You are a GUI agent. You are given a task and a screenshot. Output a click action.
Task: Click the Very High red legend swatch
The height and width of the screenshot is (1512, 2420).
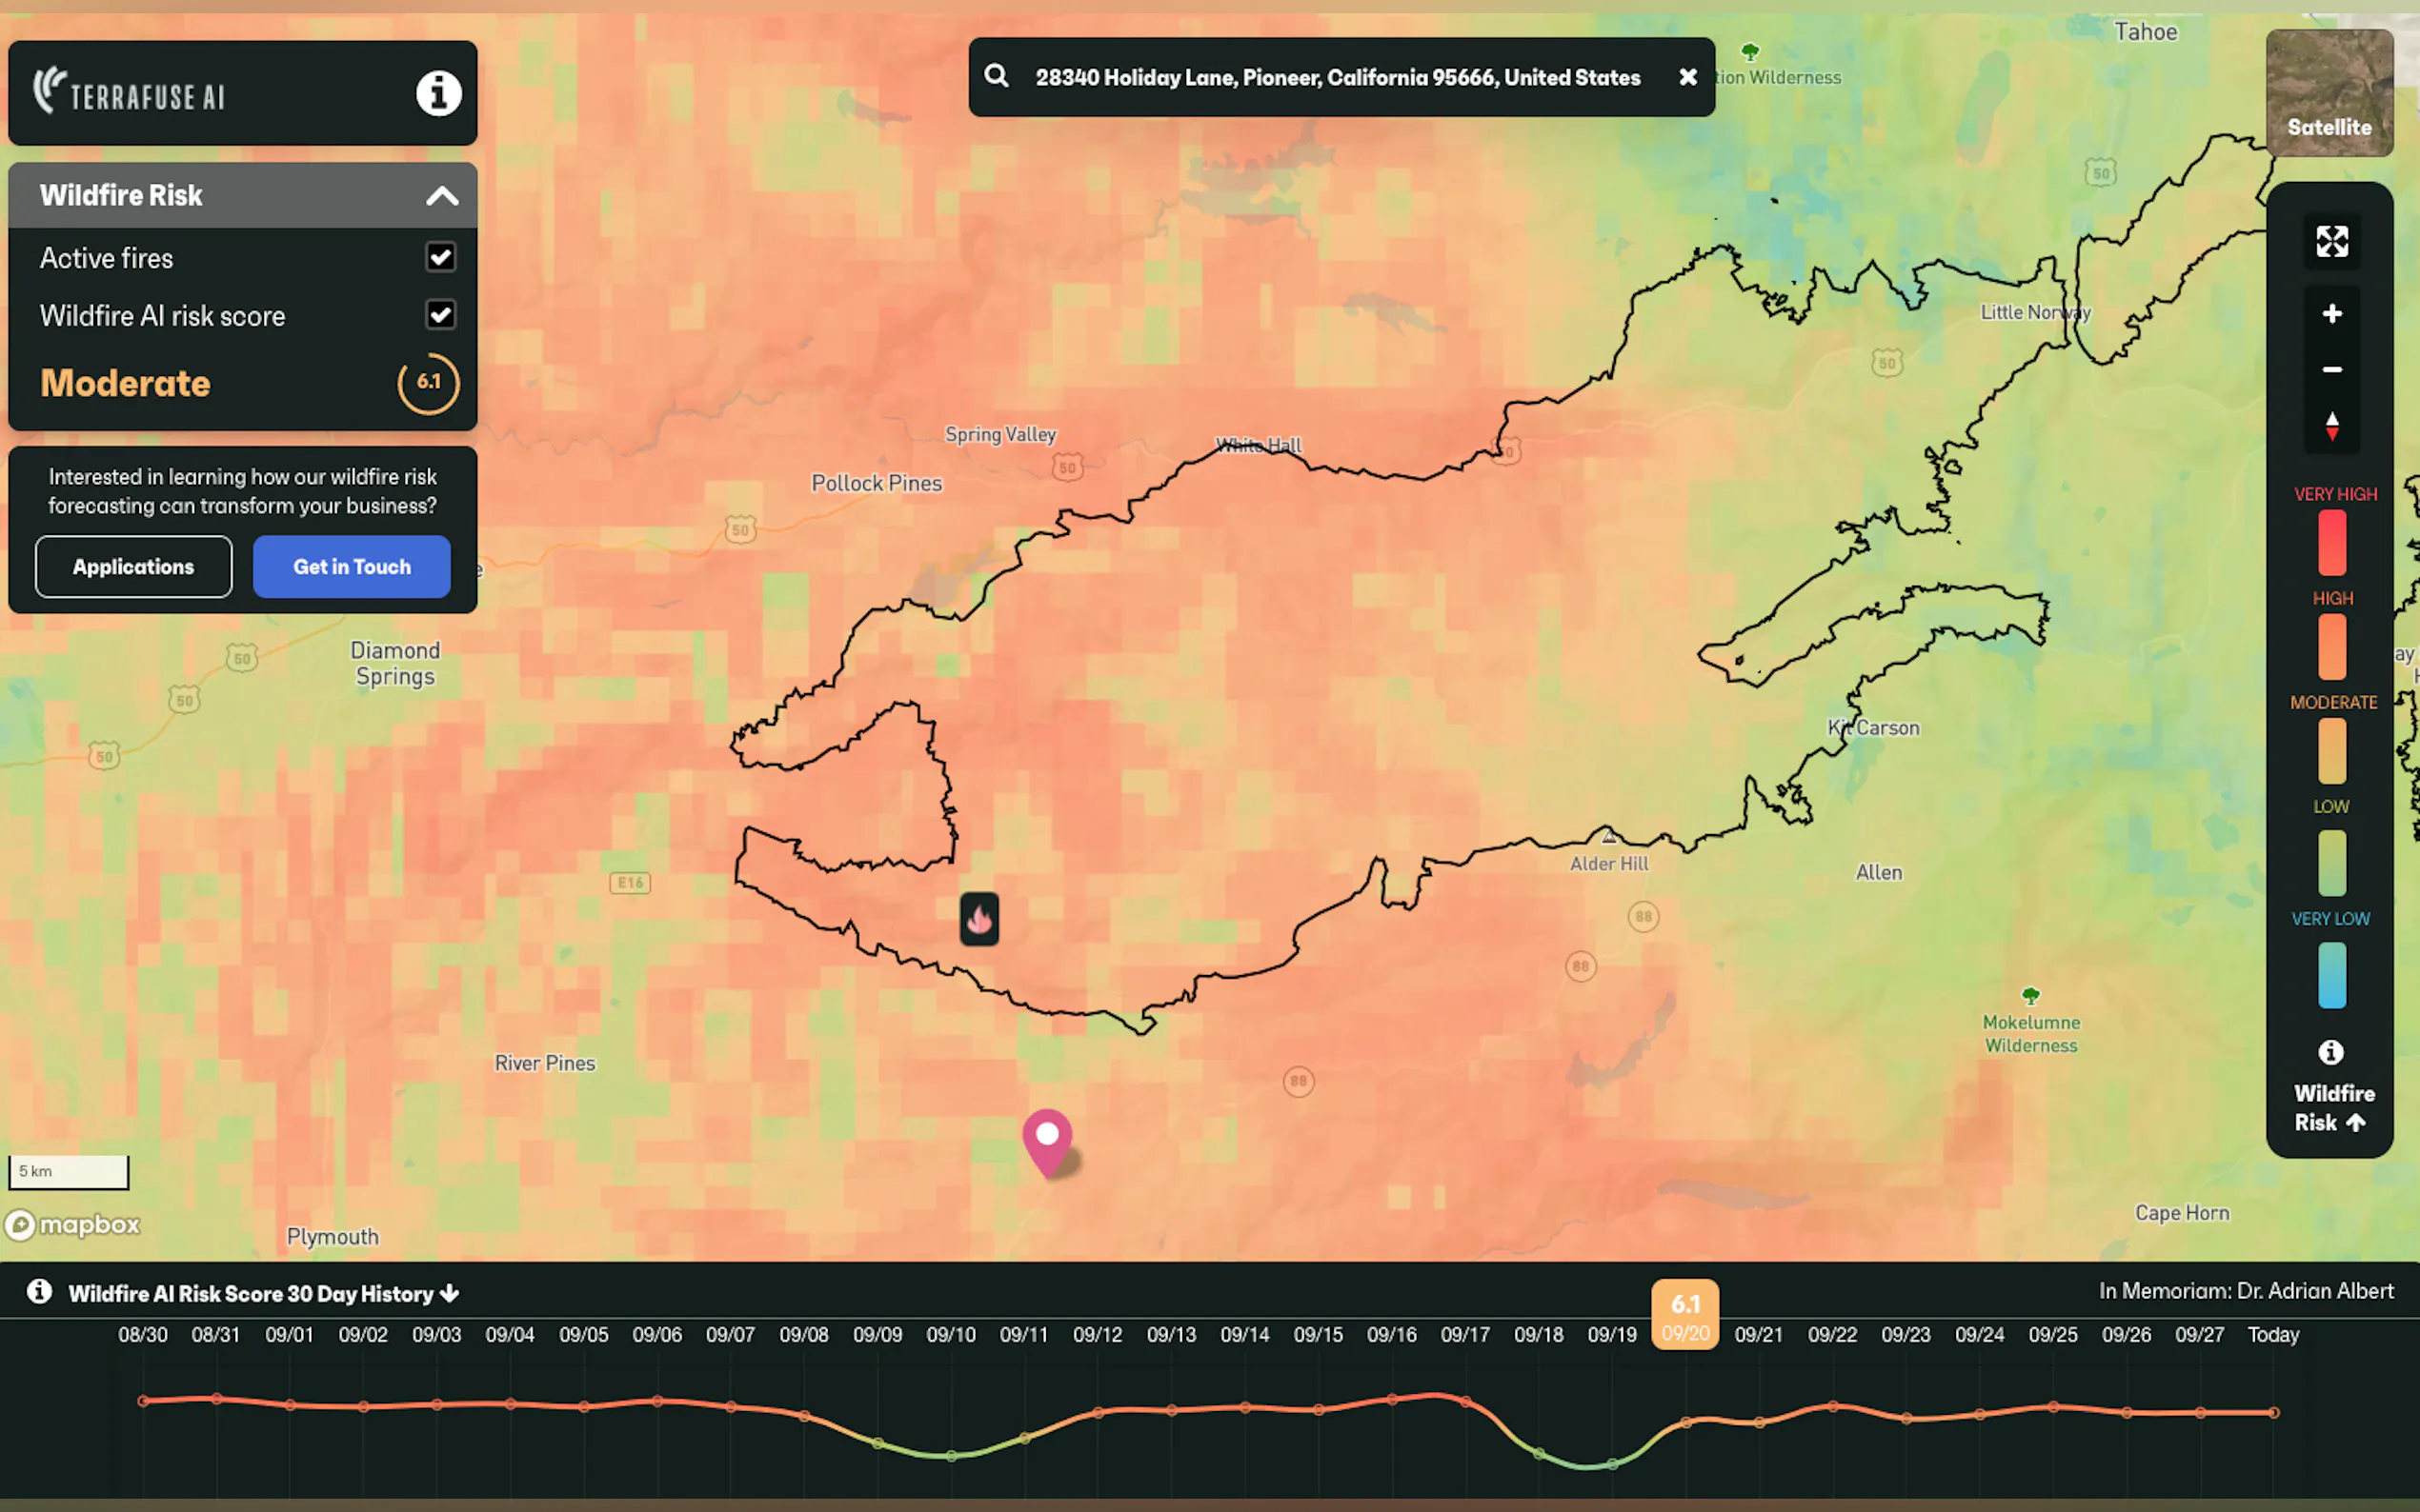pyautogui.click(x=2331, y=543)
